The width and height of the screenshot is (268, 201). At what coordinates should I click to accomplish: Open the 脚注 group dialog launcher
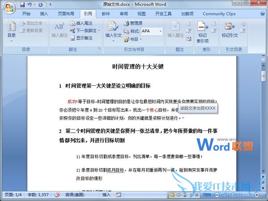click(x=99, y=49)
